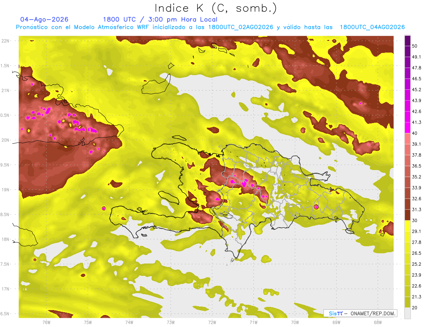
Task: Click the "40" color scale value
Action: [415, 133]
